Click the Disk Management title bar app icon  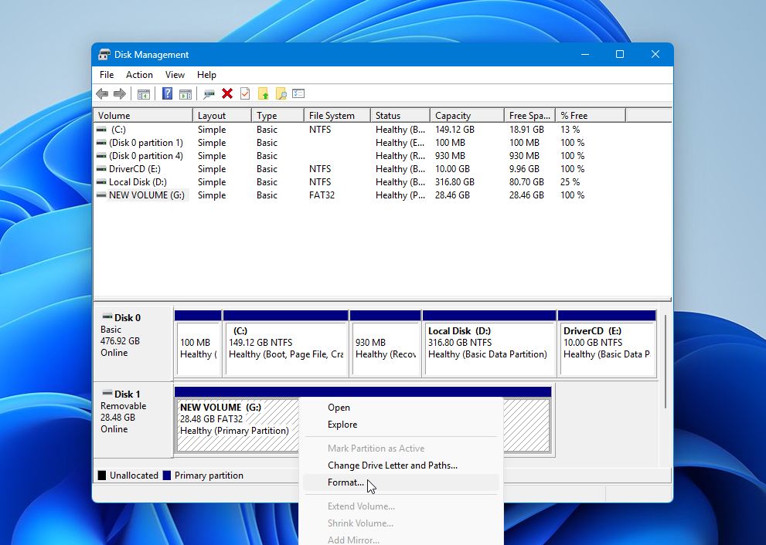click(104, 54)
